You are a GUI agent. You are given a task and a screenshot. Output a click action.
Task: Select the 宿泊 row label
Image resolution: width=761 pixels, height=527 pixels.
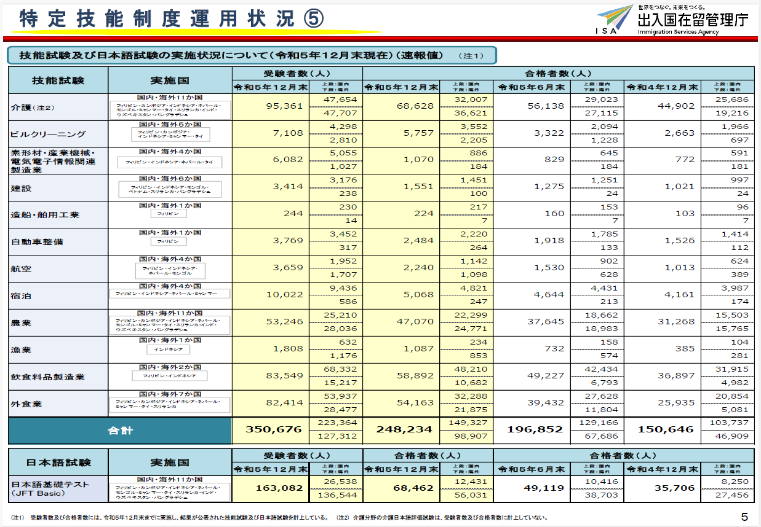(20, 295)
